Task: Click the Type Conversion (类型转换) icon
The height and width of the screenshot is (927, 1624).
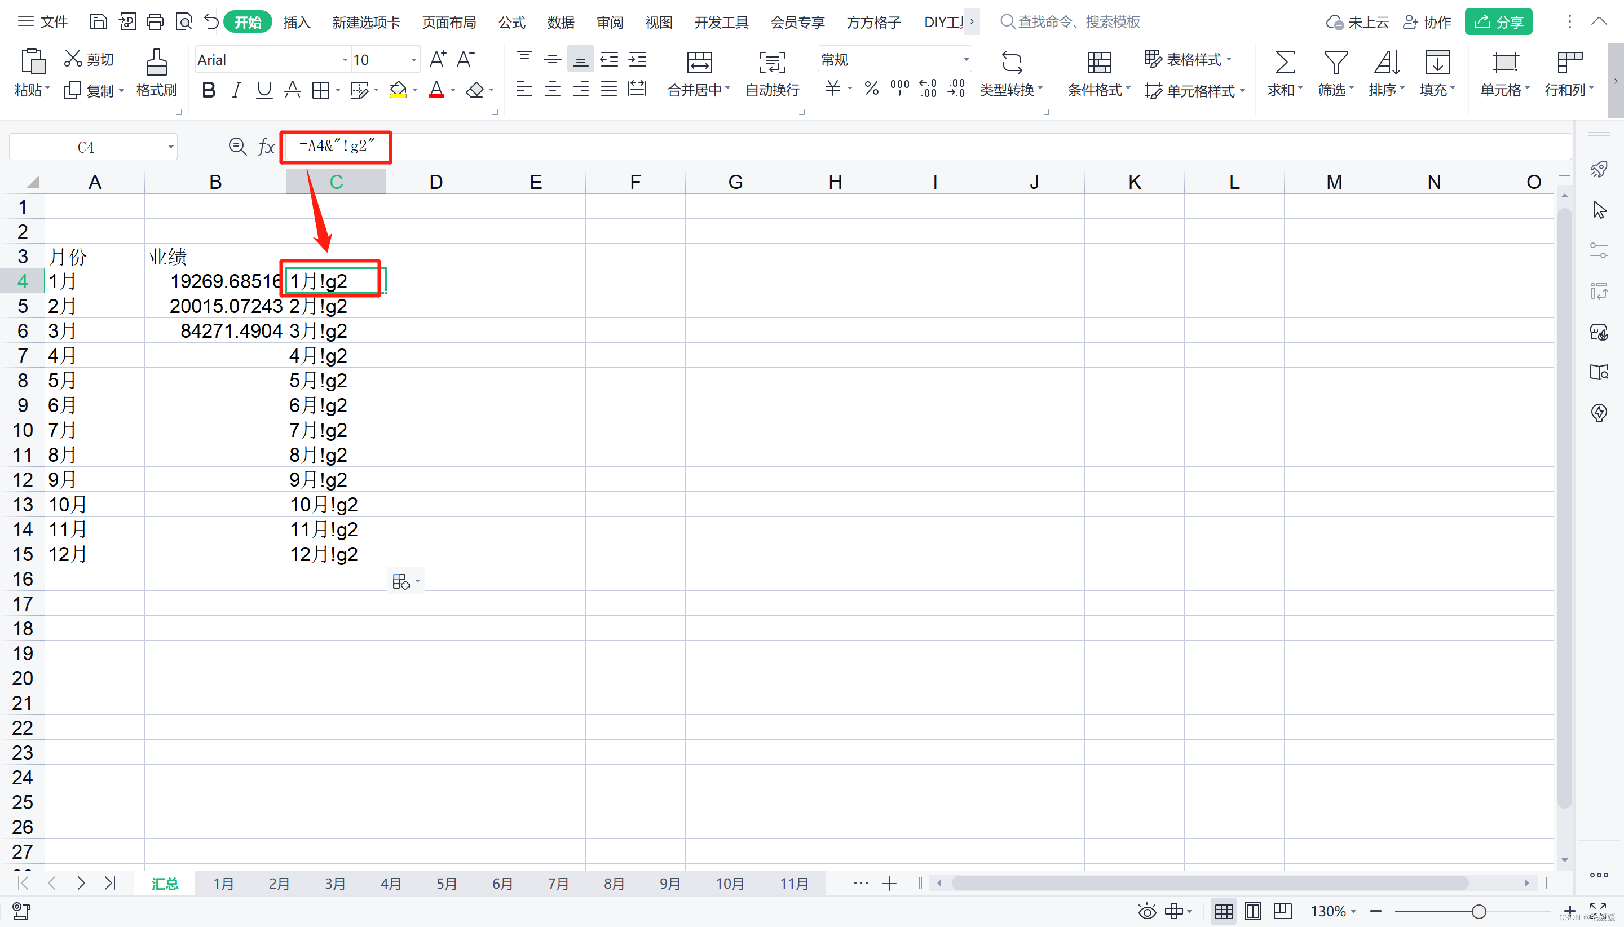Action: [x=1012, y=63]
